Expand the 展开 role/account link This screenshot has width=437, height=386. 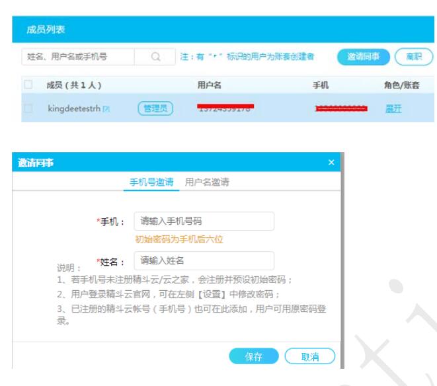pyautogui.click(x=393, y=108)
